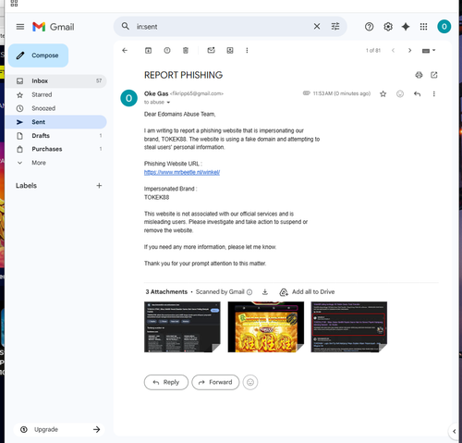Open the main menu hamburger icon
This screenshot has width=462, height=443.
[20, 27]
